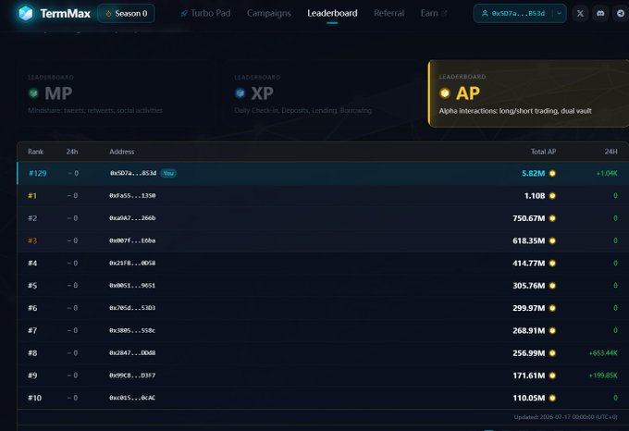Select your rank #129 row number
The height and width of the screenshot is (431, 629).
click(x=38, y=173)
